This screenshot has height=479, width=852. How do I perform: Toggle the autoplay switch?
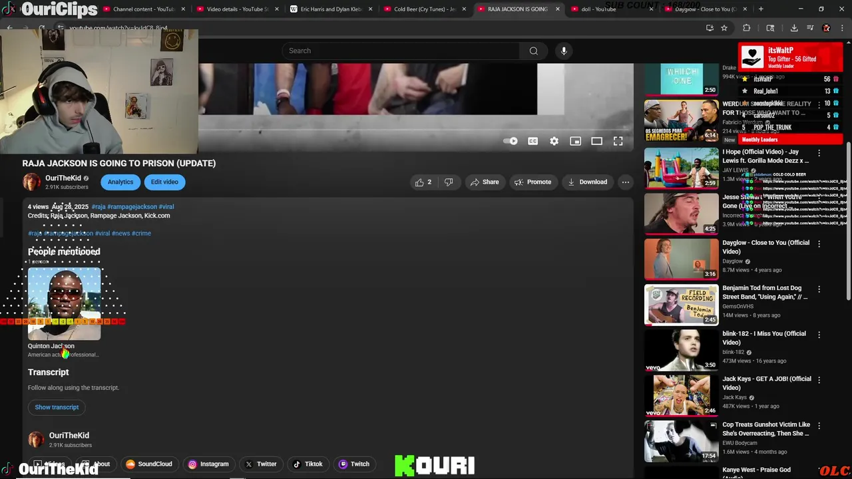click(x=511, y=141)
